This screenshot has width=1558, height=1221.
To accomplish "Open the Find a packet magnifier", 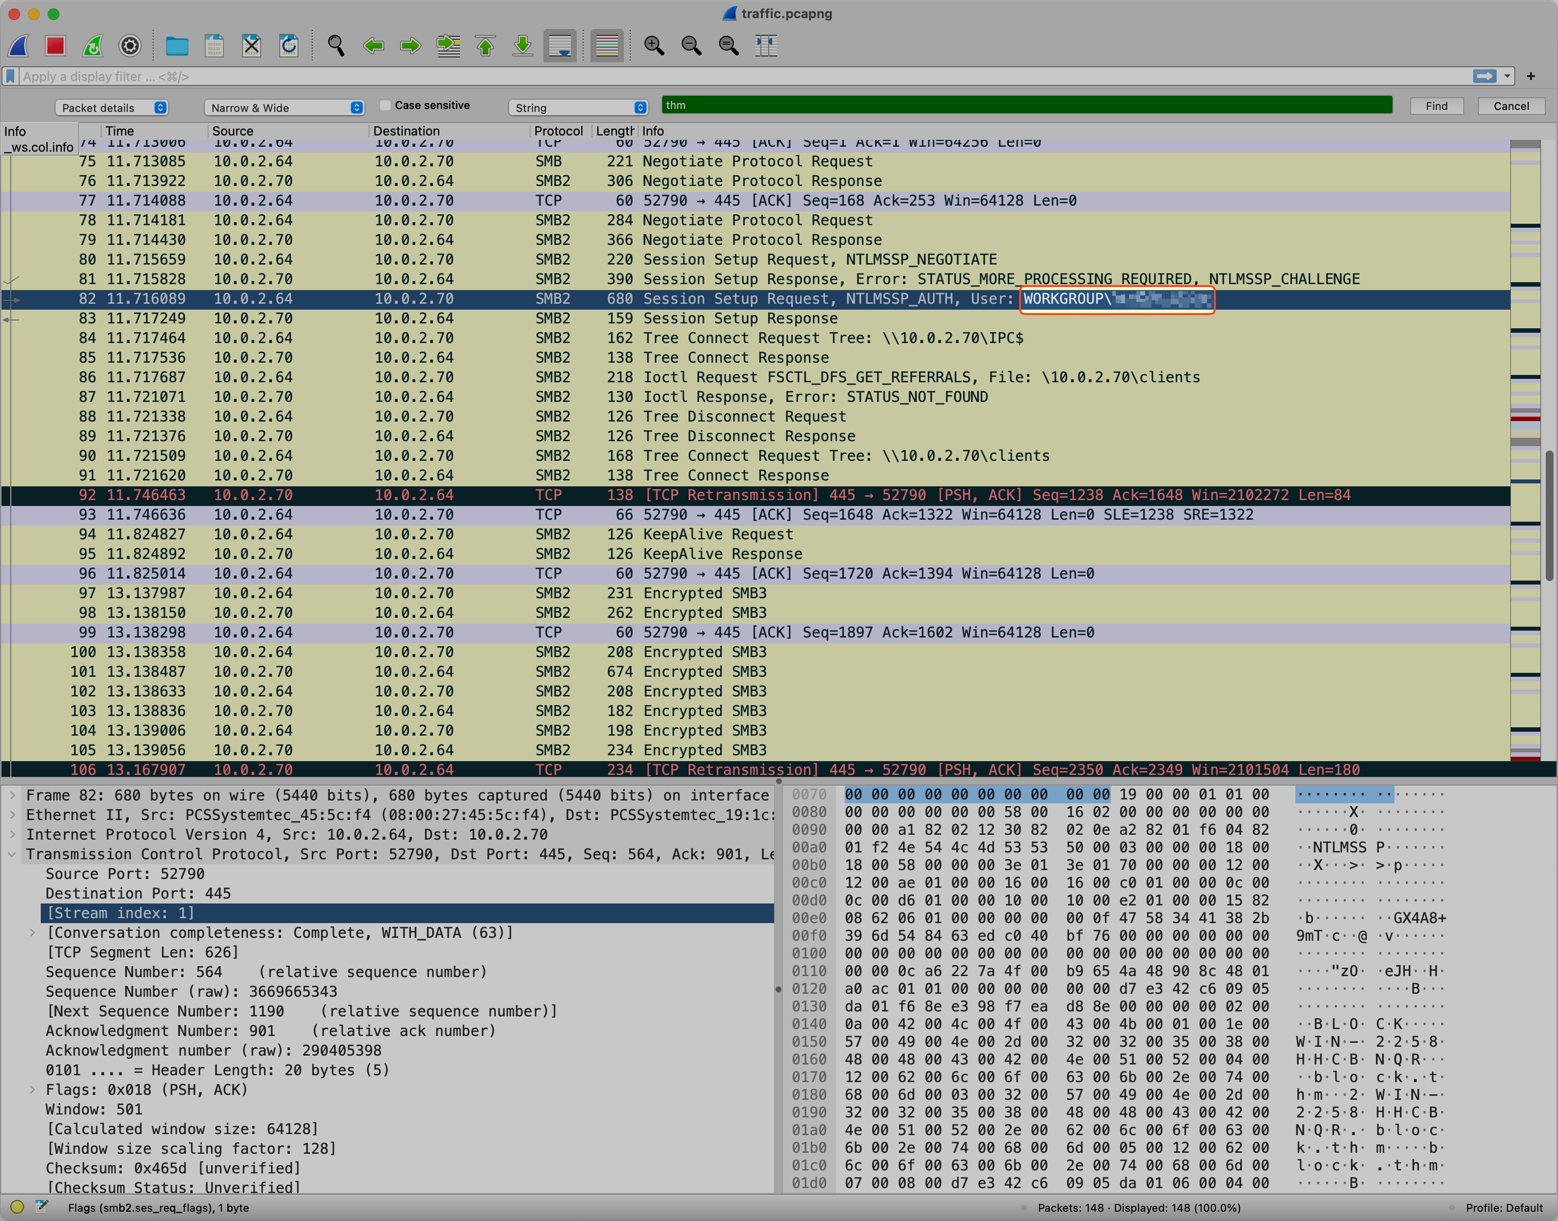I will pyautogui.click(x=336, y=46).
